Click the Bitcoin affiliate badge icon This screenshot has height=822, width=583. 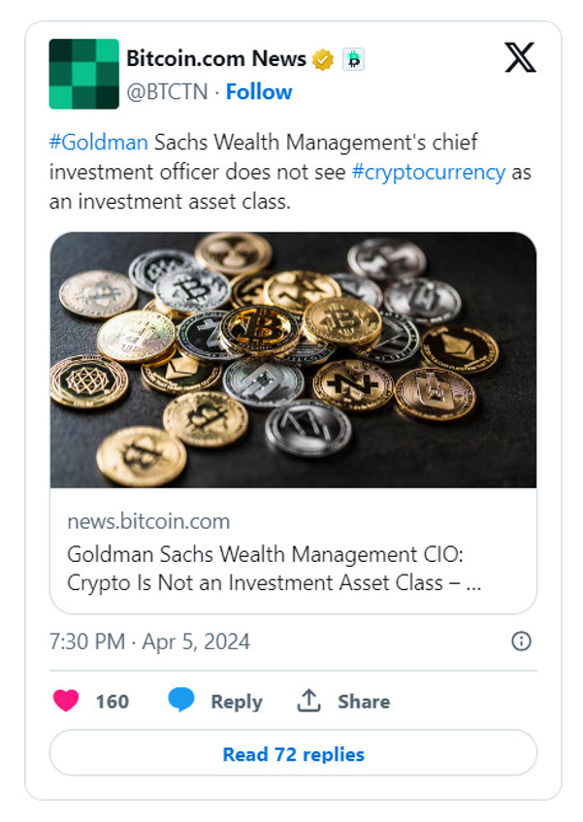[x=353, y=59]
